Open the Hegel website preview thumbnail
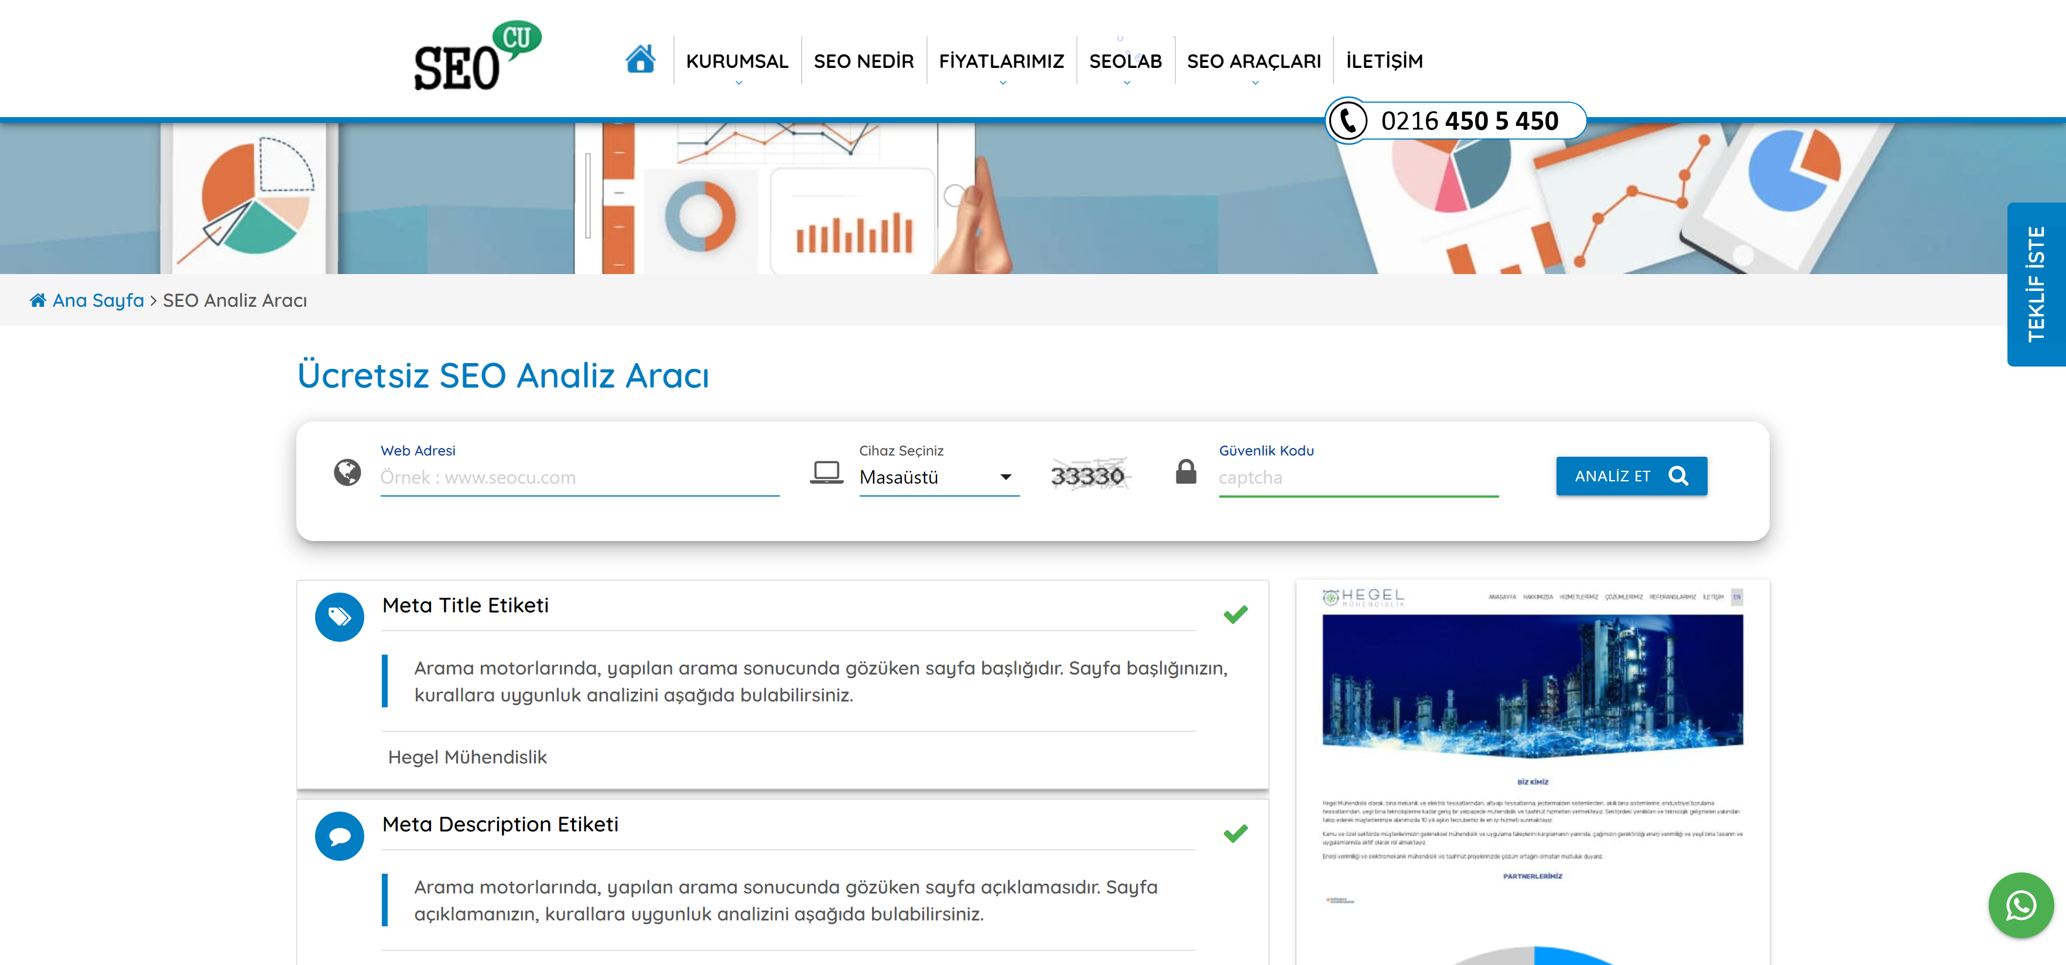Screen dimensions: 2066x965 tap(1532, 772)
